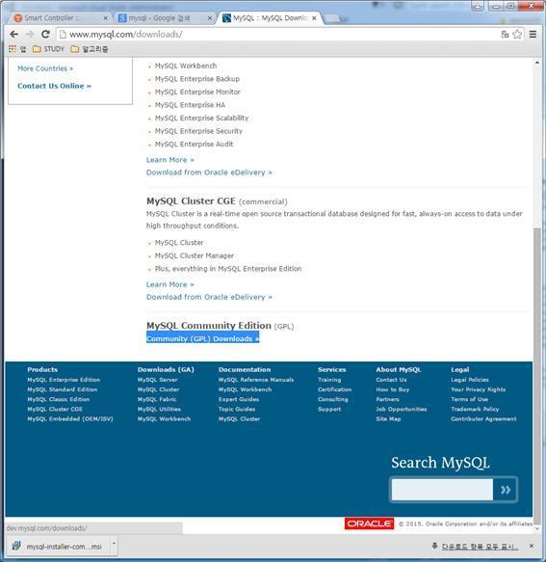Image resolution: width=546 pixels, height=562 pixels.
Task: Open Trademark Policy footer link
Action: pyautogui.click(x=475, y=409)
